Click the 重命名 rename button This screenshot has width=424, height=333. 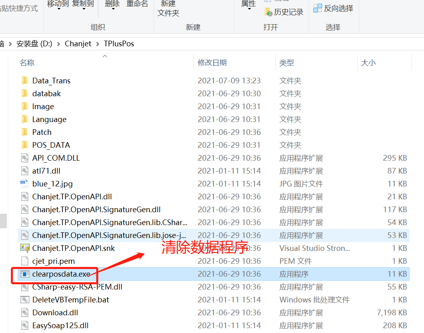pyautogui.click(x=137, y=4)
